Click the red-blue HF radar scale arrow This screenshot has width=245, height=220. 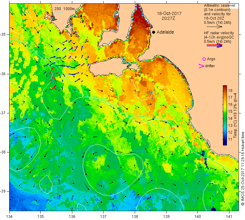click(x=214, y=45)
